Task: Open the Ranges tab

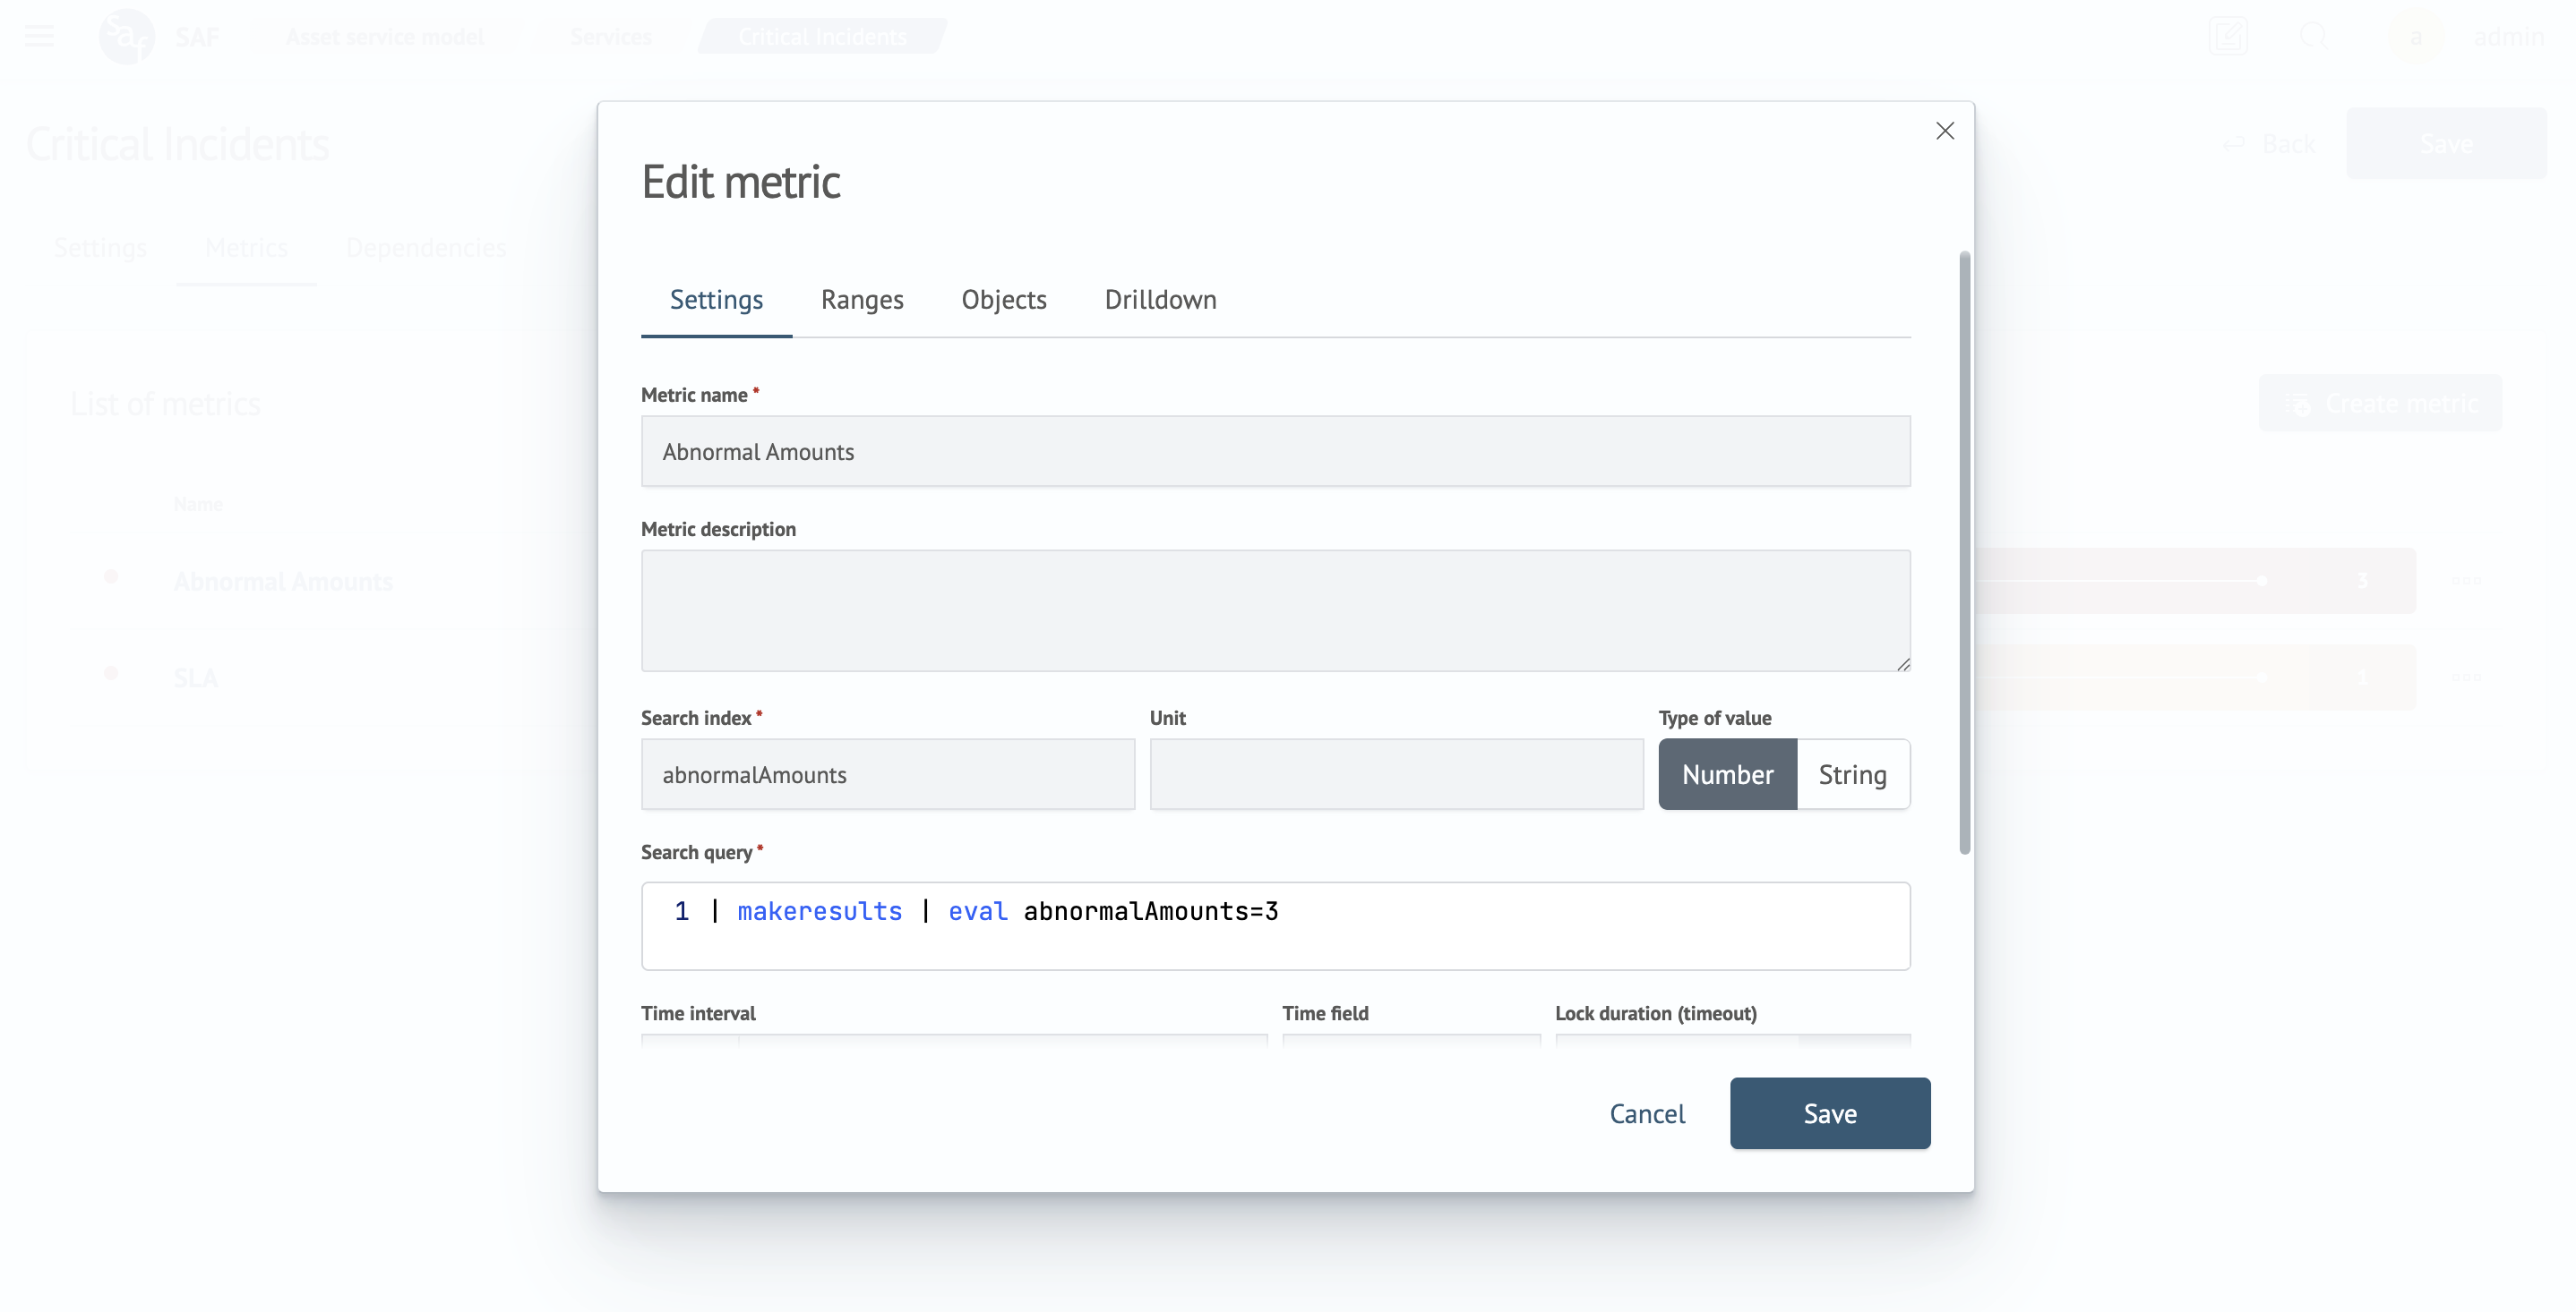Action: coord(862,300)
